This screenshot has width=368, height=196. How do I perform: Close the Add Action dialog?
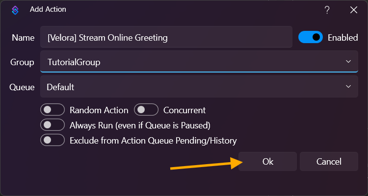[x=353, y=10]
